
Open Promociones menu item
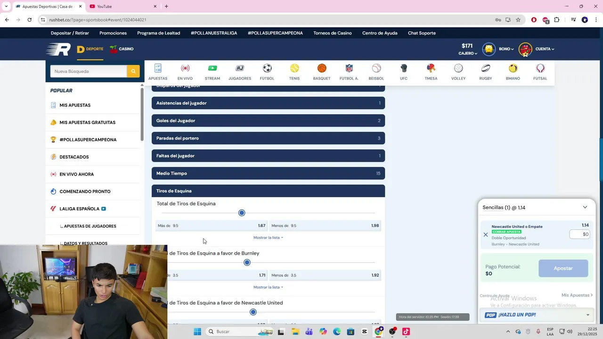click(113, 33)
